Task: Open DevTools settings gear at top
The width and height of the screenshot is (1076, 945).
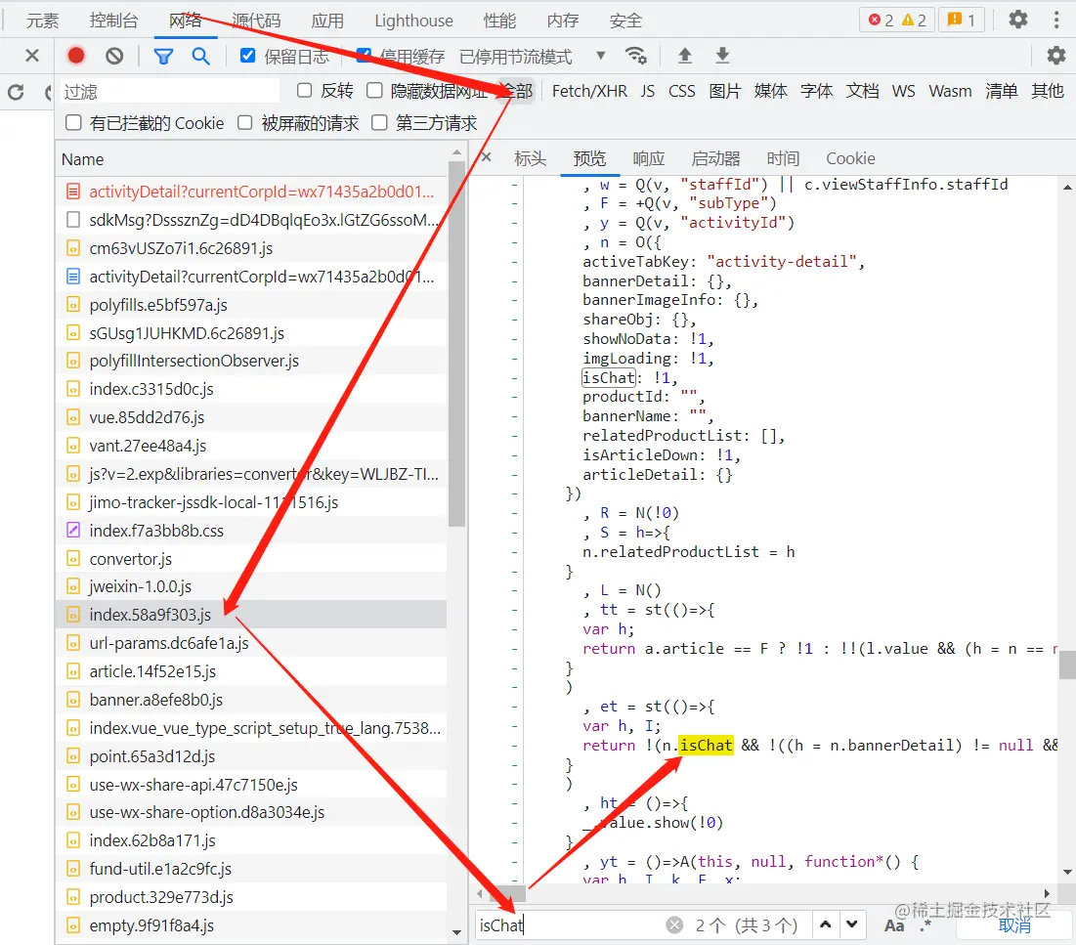Action: (1018, 20)
